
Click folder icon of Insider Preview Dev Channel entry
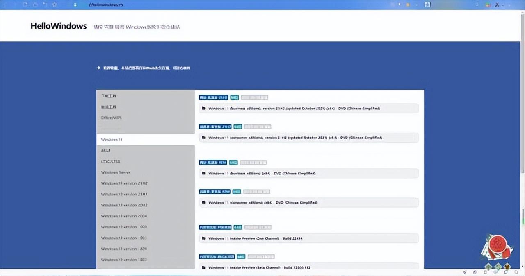click(x=204, y=238)
